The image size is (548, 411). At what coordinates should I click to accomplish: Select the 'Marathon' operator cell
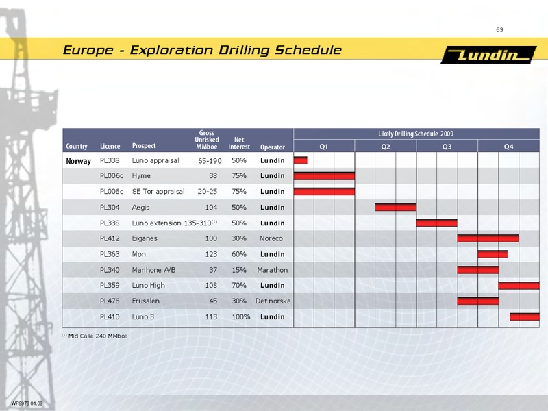pos(273,270)
